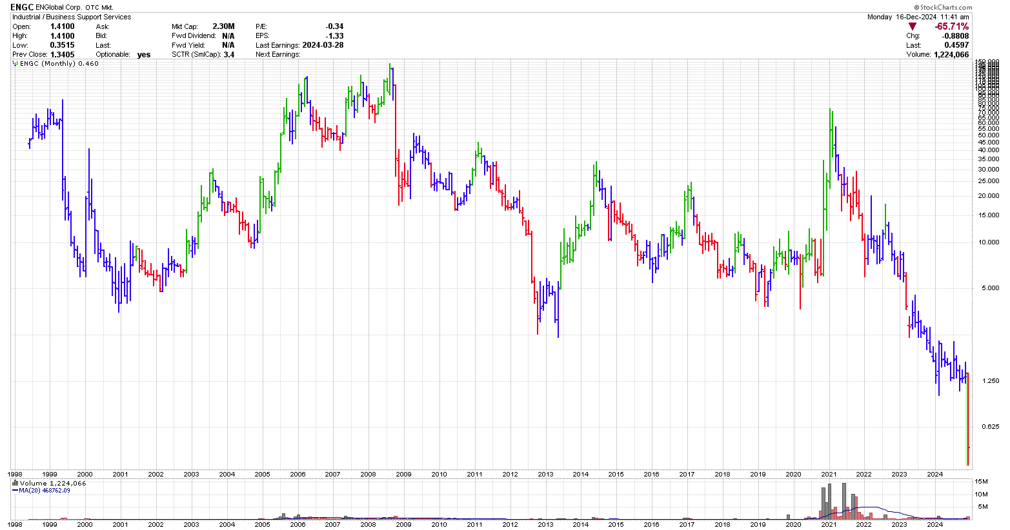Click the Fwd Yield N/A value

pyautogui.click(x=228, y=45)
